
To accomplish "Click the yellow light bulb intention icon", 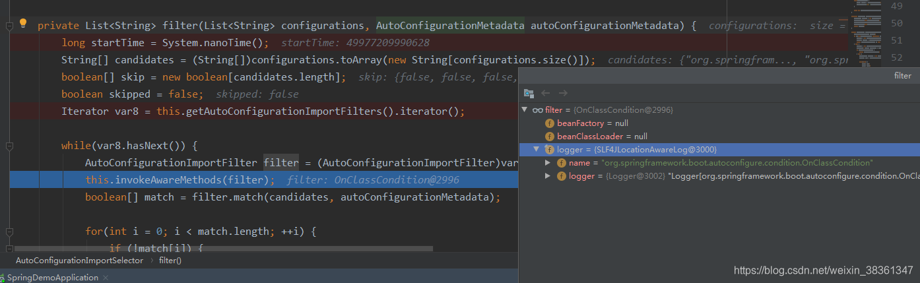I will pos(23,24).
